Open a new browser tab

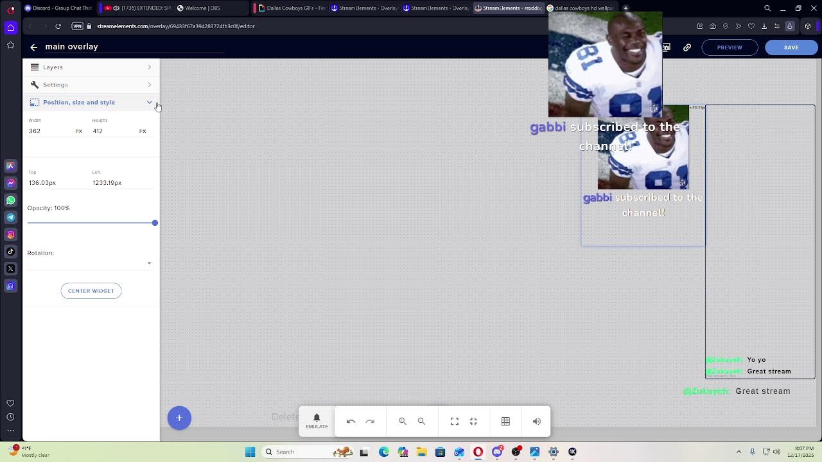[x=626, y=8]
